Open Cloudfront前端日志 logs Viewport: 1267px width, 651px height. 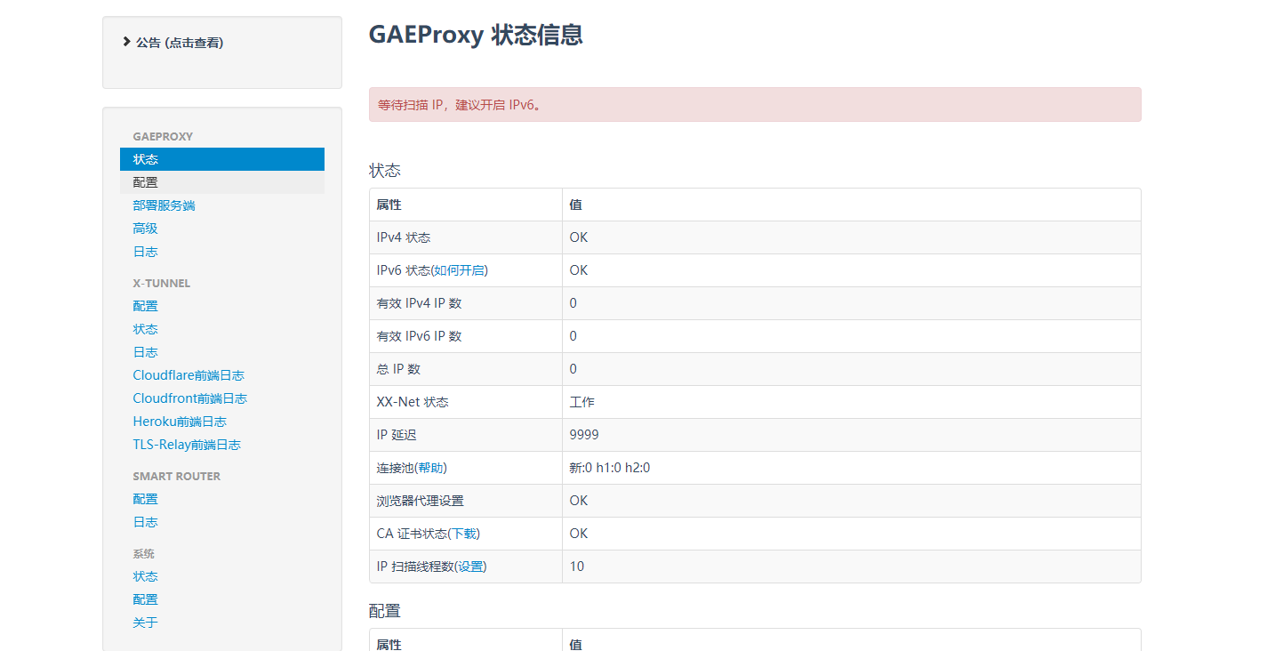189,398
